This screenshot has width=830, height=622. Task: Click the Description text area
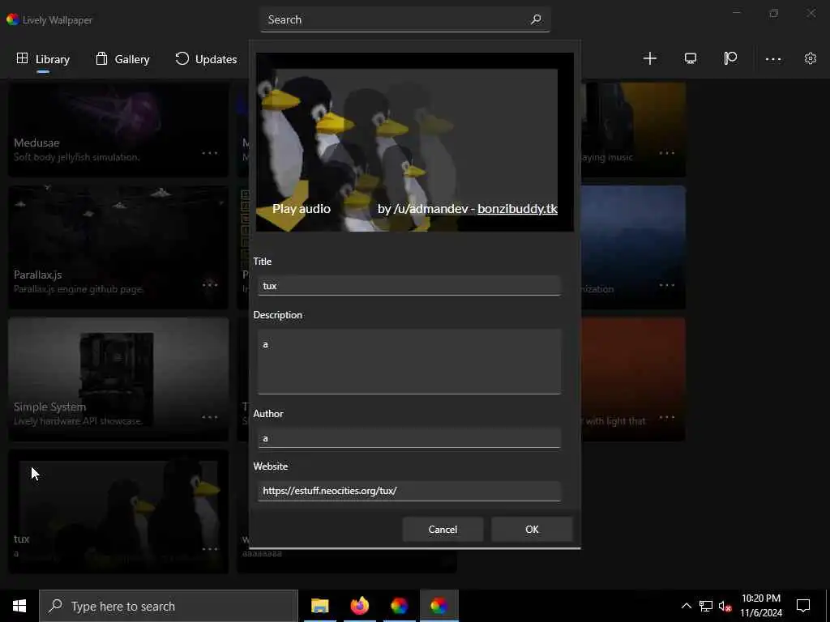click(409, 362)
